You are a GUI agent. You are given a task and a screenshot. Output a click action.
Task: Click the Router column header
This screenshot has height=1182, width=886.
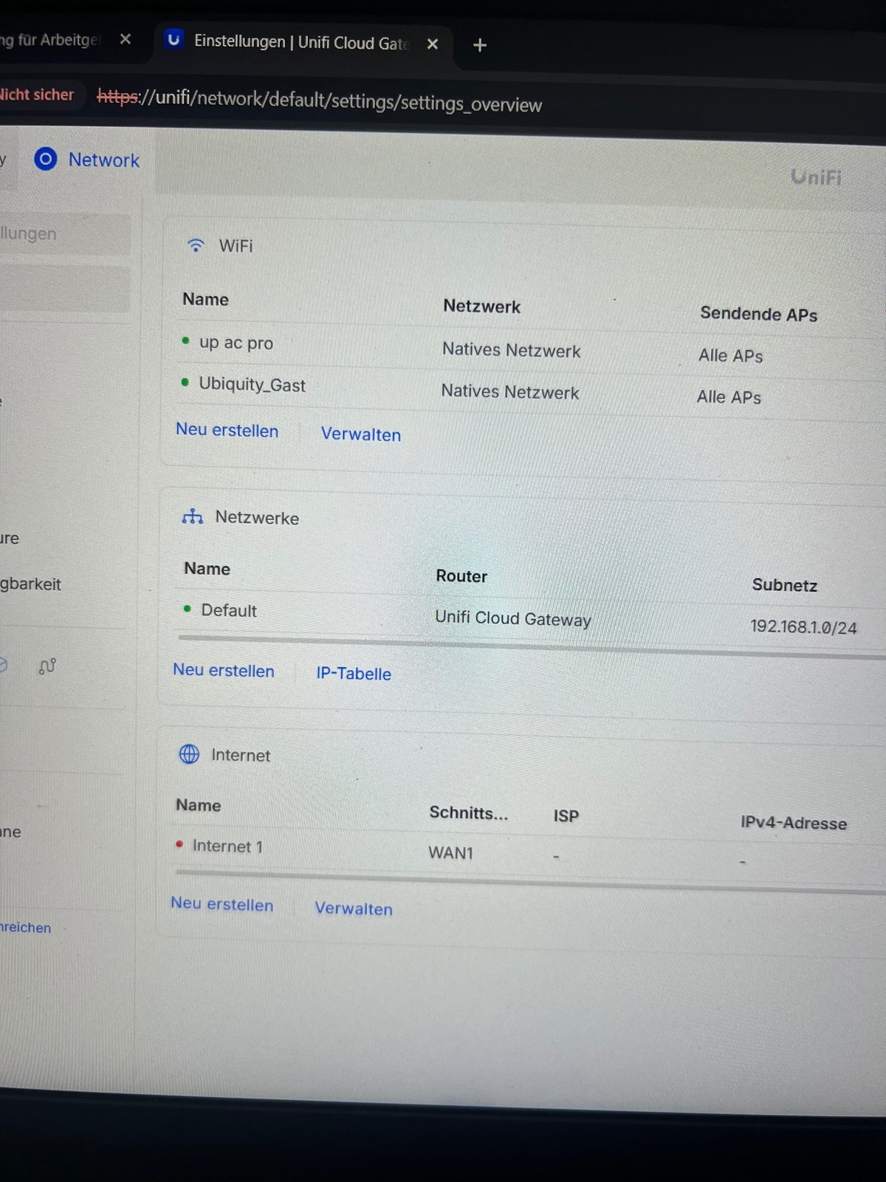pyautogui.click(x=461, y=576)
